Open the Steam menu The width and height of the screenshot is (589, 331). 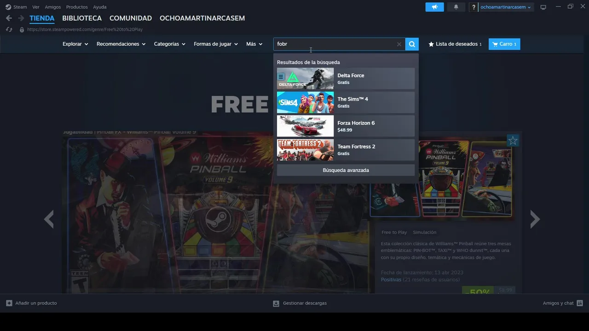pyautogui.click(x=20, y=7)
